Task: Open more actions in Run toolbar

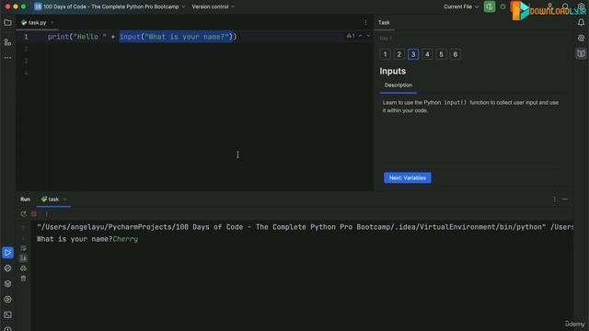Action: pos(47,214)
